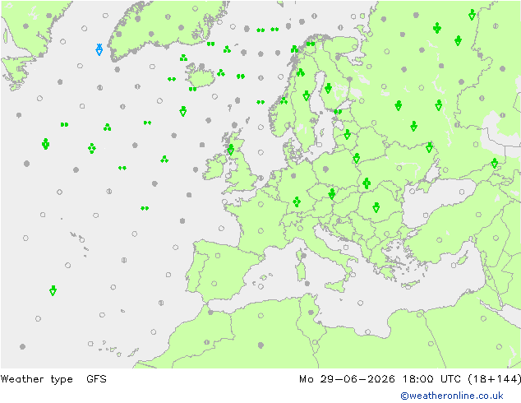
Task: Click the blue snow symbol west of Greenland
Action: tap(99, 49)
